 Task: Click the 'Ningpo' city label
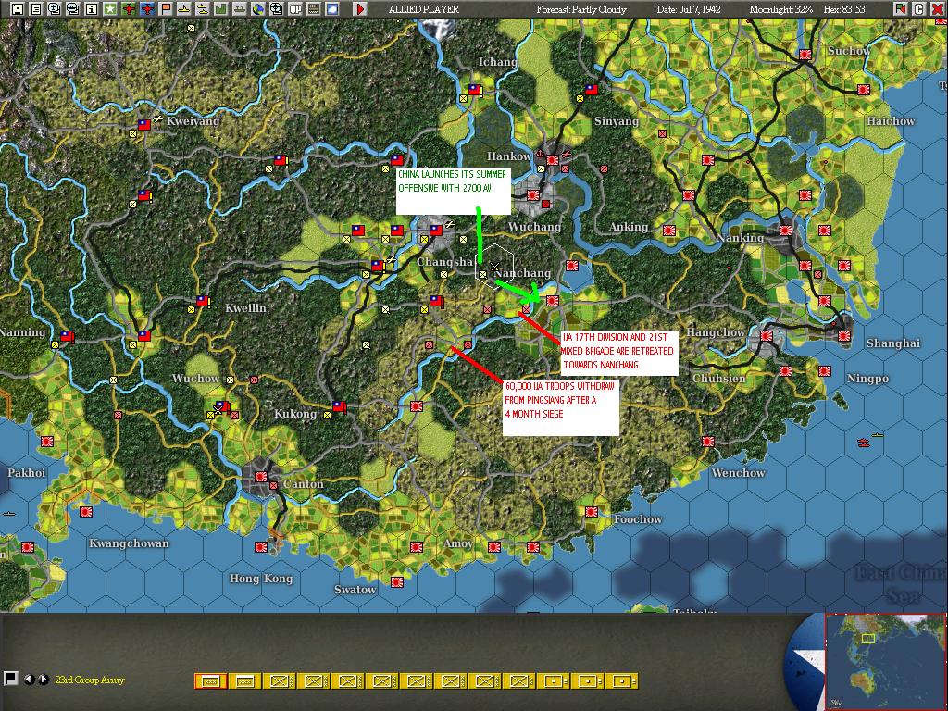(867, 379)
